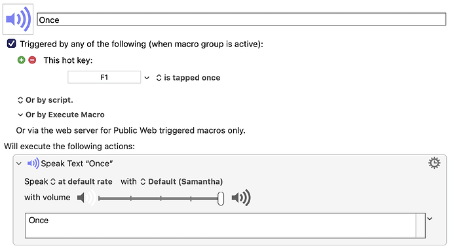
Task: Uncheck the Triggered by any checkbox
Action: point(12,44)
